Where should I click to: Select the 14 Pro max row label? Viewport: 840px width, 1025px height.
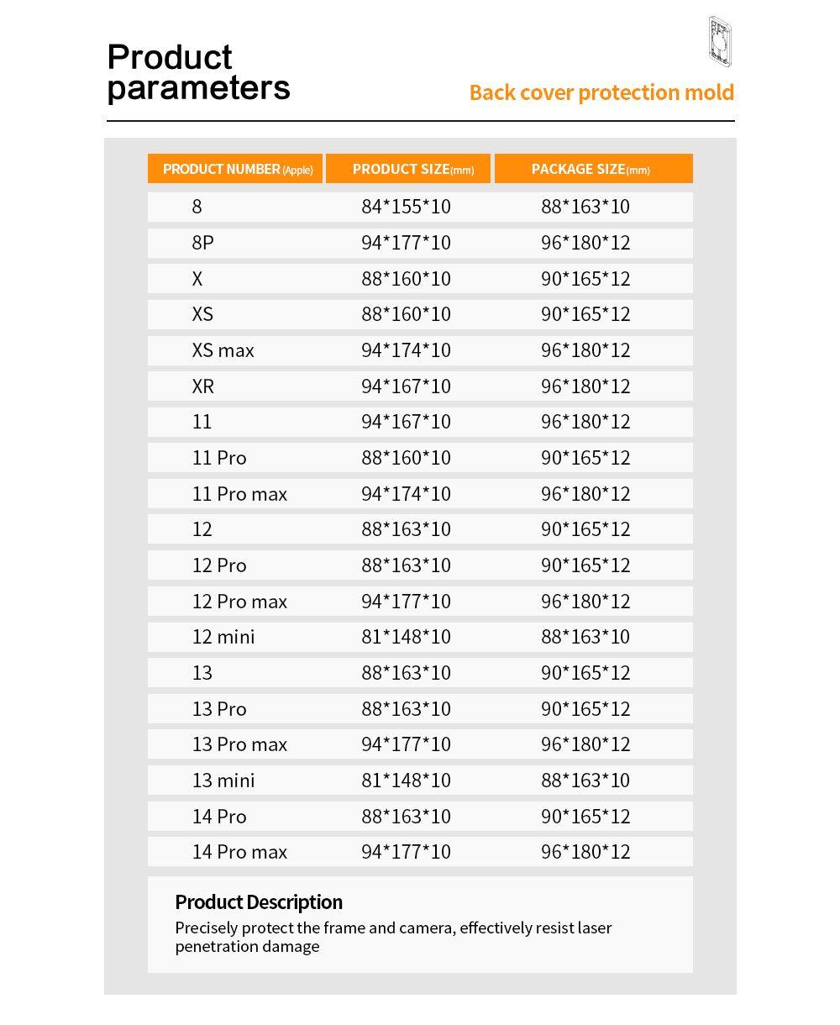coord(239,852)
